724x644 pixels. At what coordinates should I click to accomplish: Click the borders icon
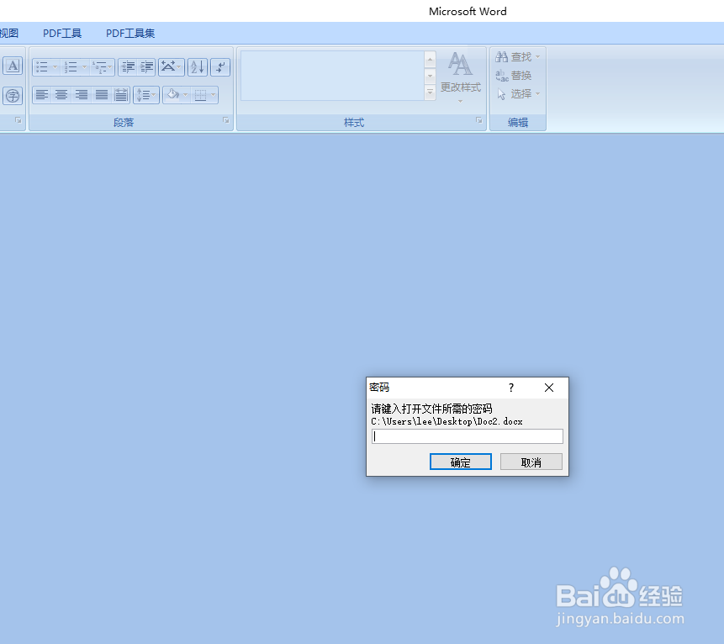[200, 95]
